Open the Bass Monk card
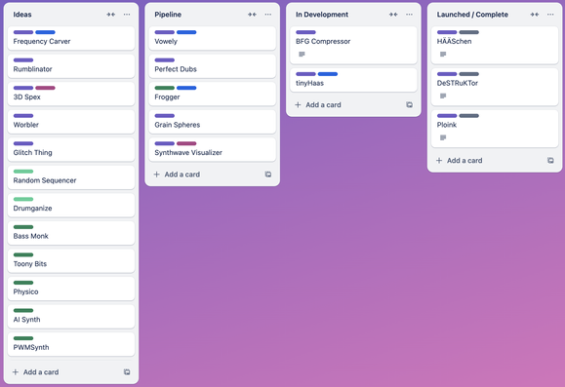Screen dimensions: 565x387 pos(71,233)
